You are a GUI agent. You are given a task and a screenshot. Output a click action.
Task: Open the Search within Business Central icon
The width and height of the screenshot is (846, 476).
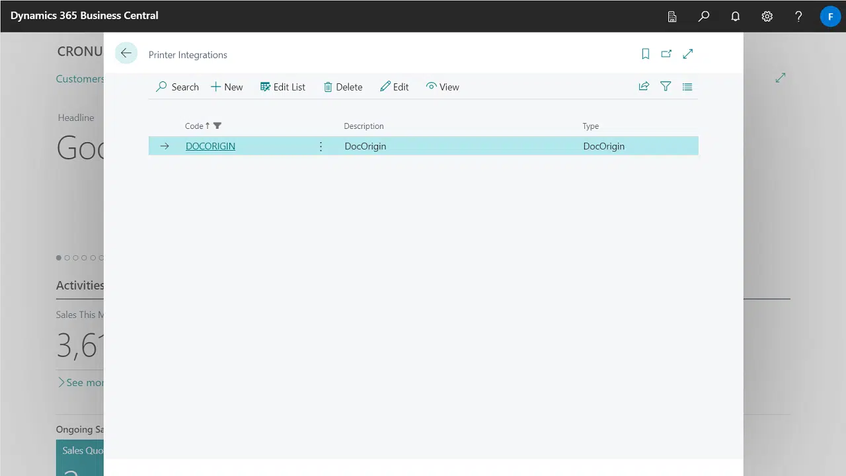[x=703, y=16]
